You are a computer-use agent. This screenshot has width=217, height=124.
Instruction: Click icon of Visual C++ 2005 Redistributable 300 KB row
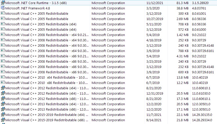(x=3, y=13)
